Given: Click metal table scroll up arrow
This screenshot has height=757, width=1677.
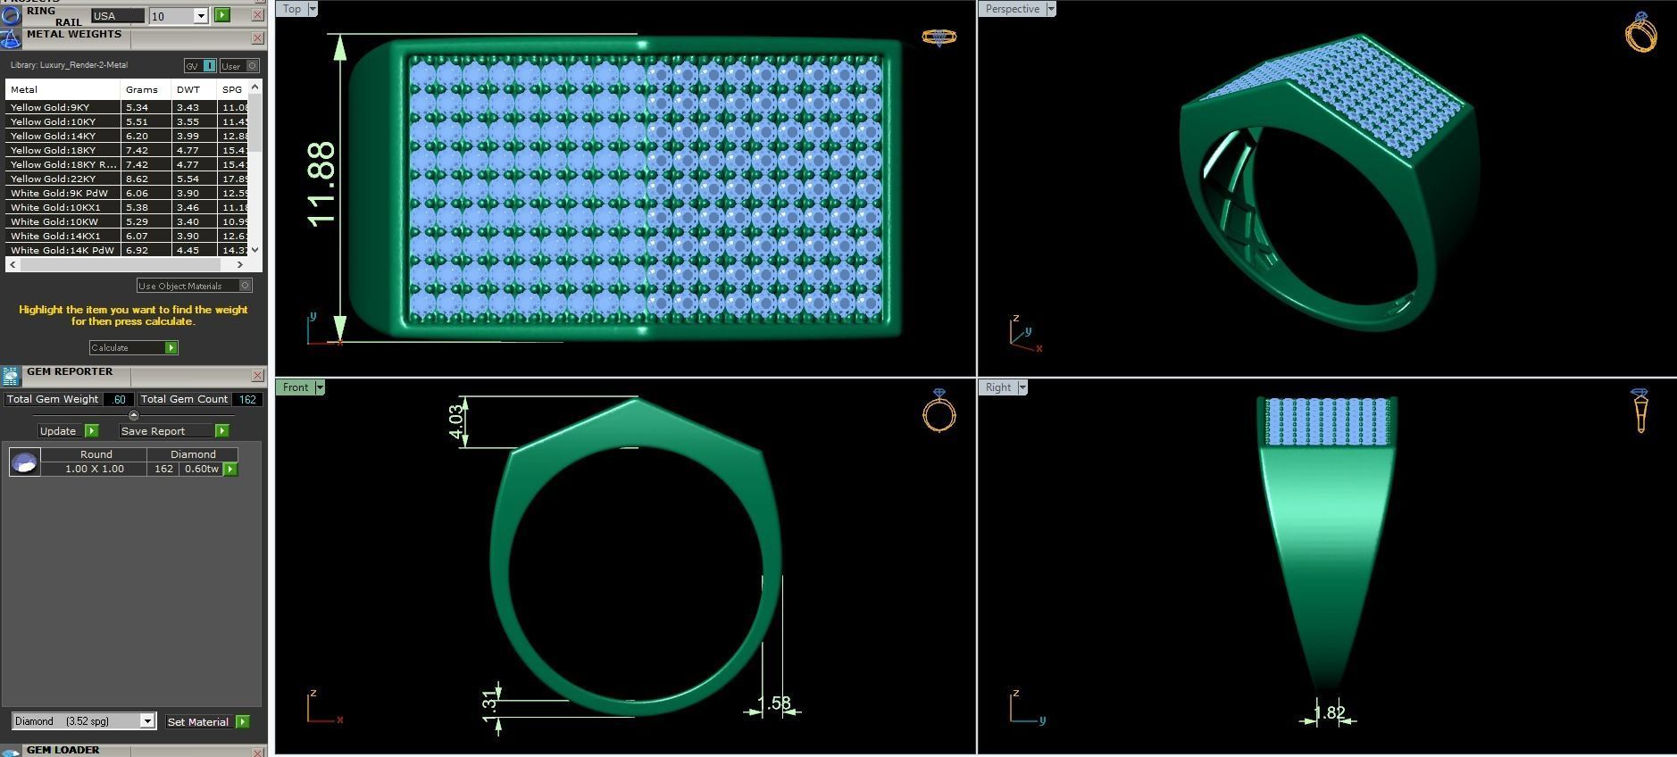Looking at the screenshot, I should coord(255,87).
